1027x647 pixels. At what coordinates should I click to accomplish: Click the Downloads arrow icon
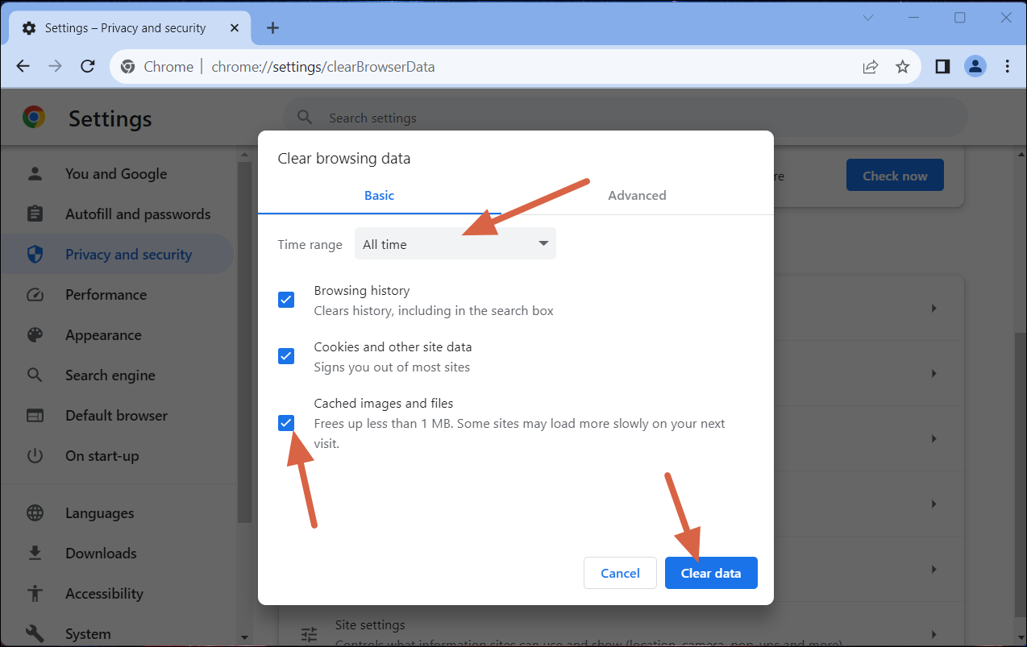click(35, 553)
